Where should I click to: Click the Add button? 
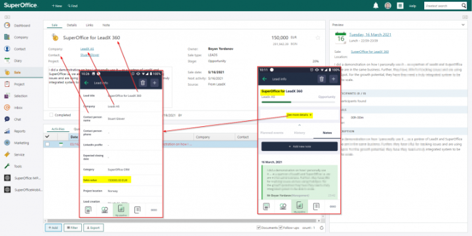(53, 228)
